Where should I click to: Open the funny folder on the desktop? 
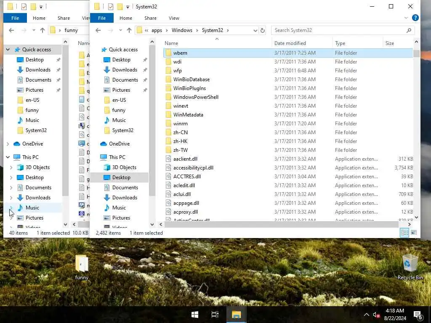[82, 267]
